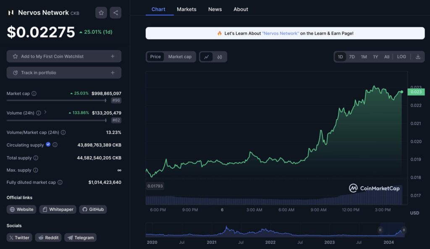The image size is (430, 249).
Task: Open the Twitter social link
Action: tap(19, 238)
